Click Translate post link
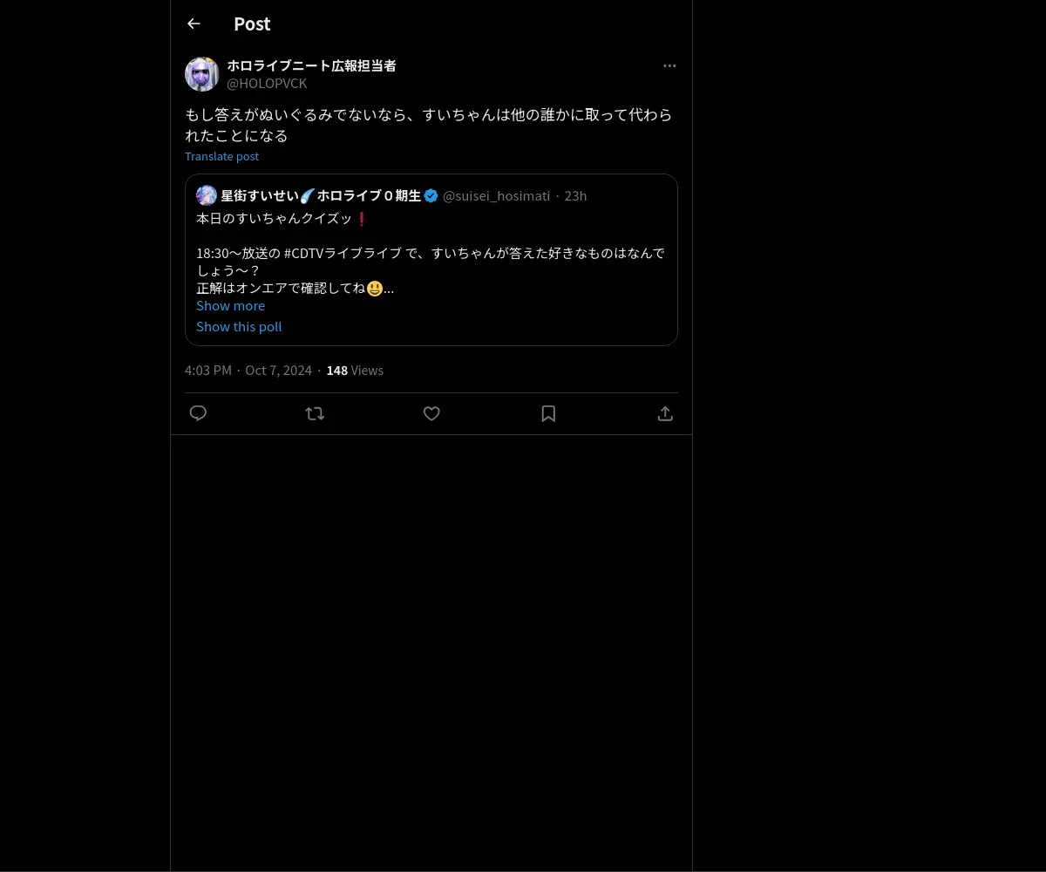Image resolution: width=1046 pixels, height=872 pixels. [221, 156]
